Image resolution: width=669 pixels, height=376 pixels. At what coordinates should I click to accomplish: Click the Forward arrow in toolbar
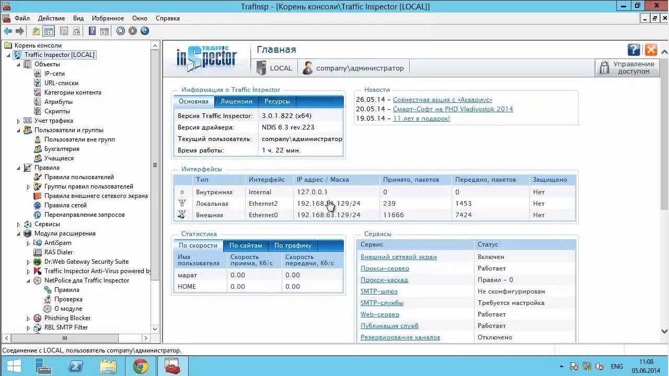[x=20, y=31]
